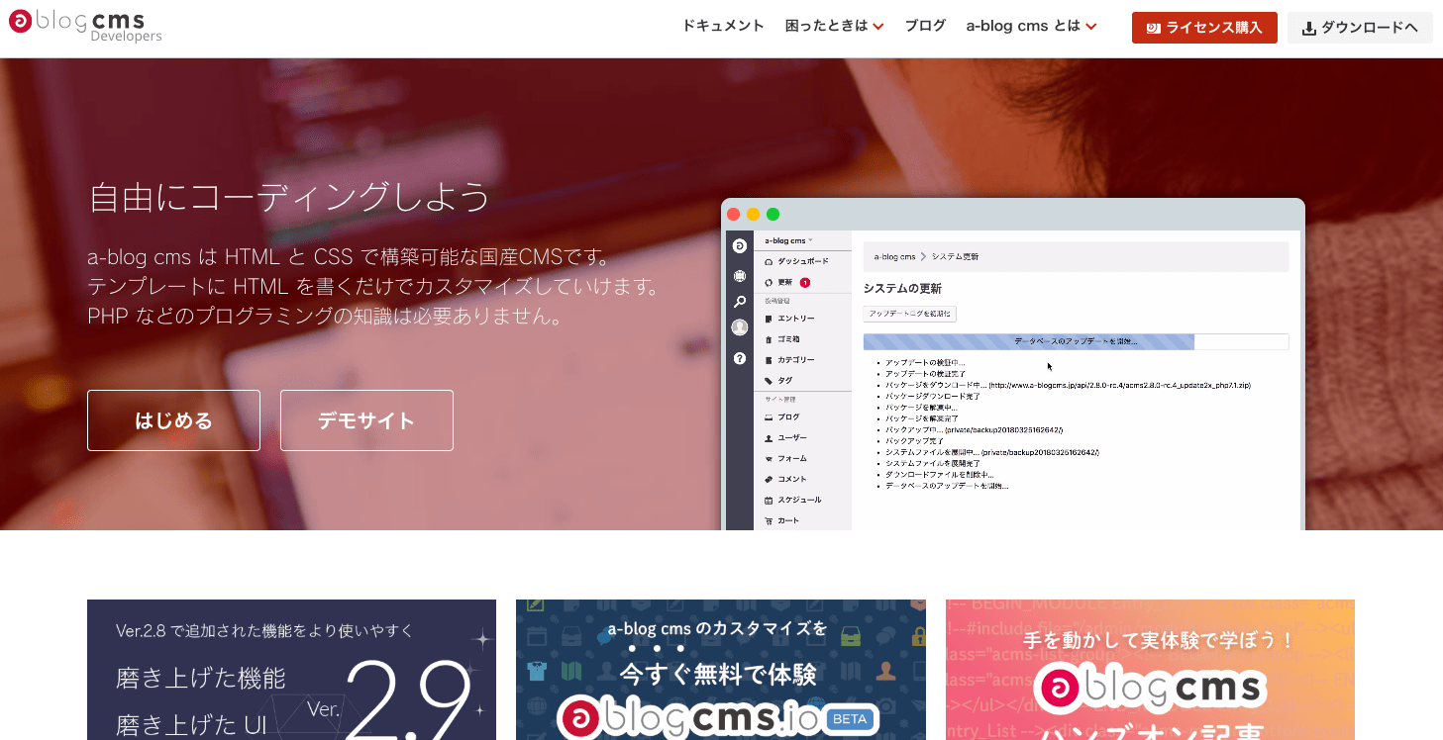
Task: Select ダッシュボード in demo admin menu
Action: [x=802, y=261]
